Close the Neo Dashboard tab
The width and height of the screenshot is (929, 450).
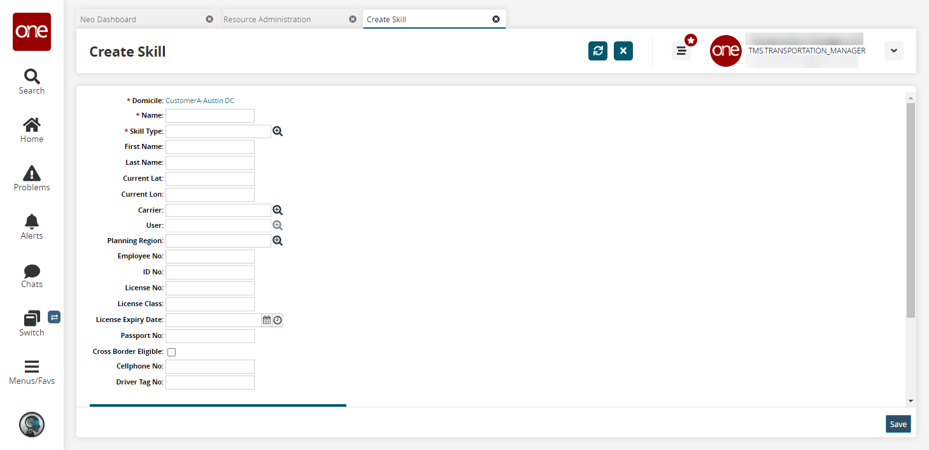click(209, 19)
